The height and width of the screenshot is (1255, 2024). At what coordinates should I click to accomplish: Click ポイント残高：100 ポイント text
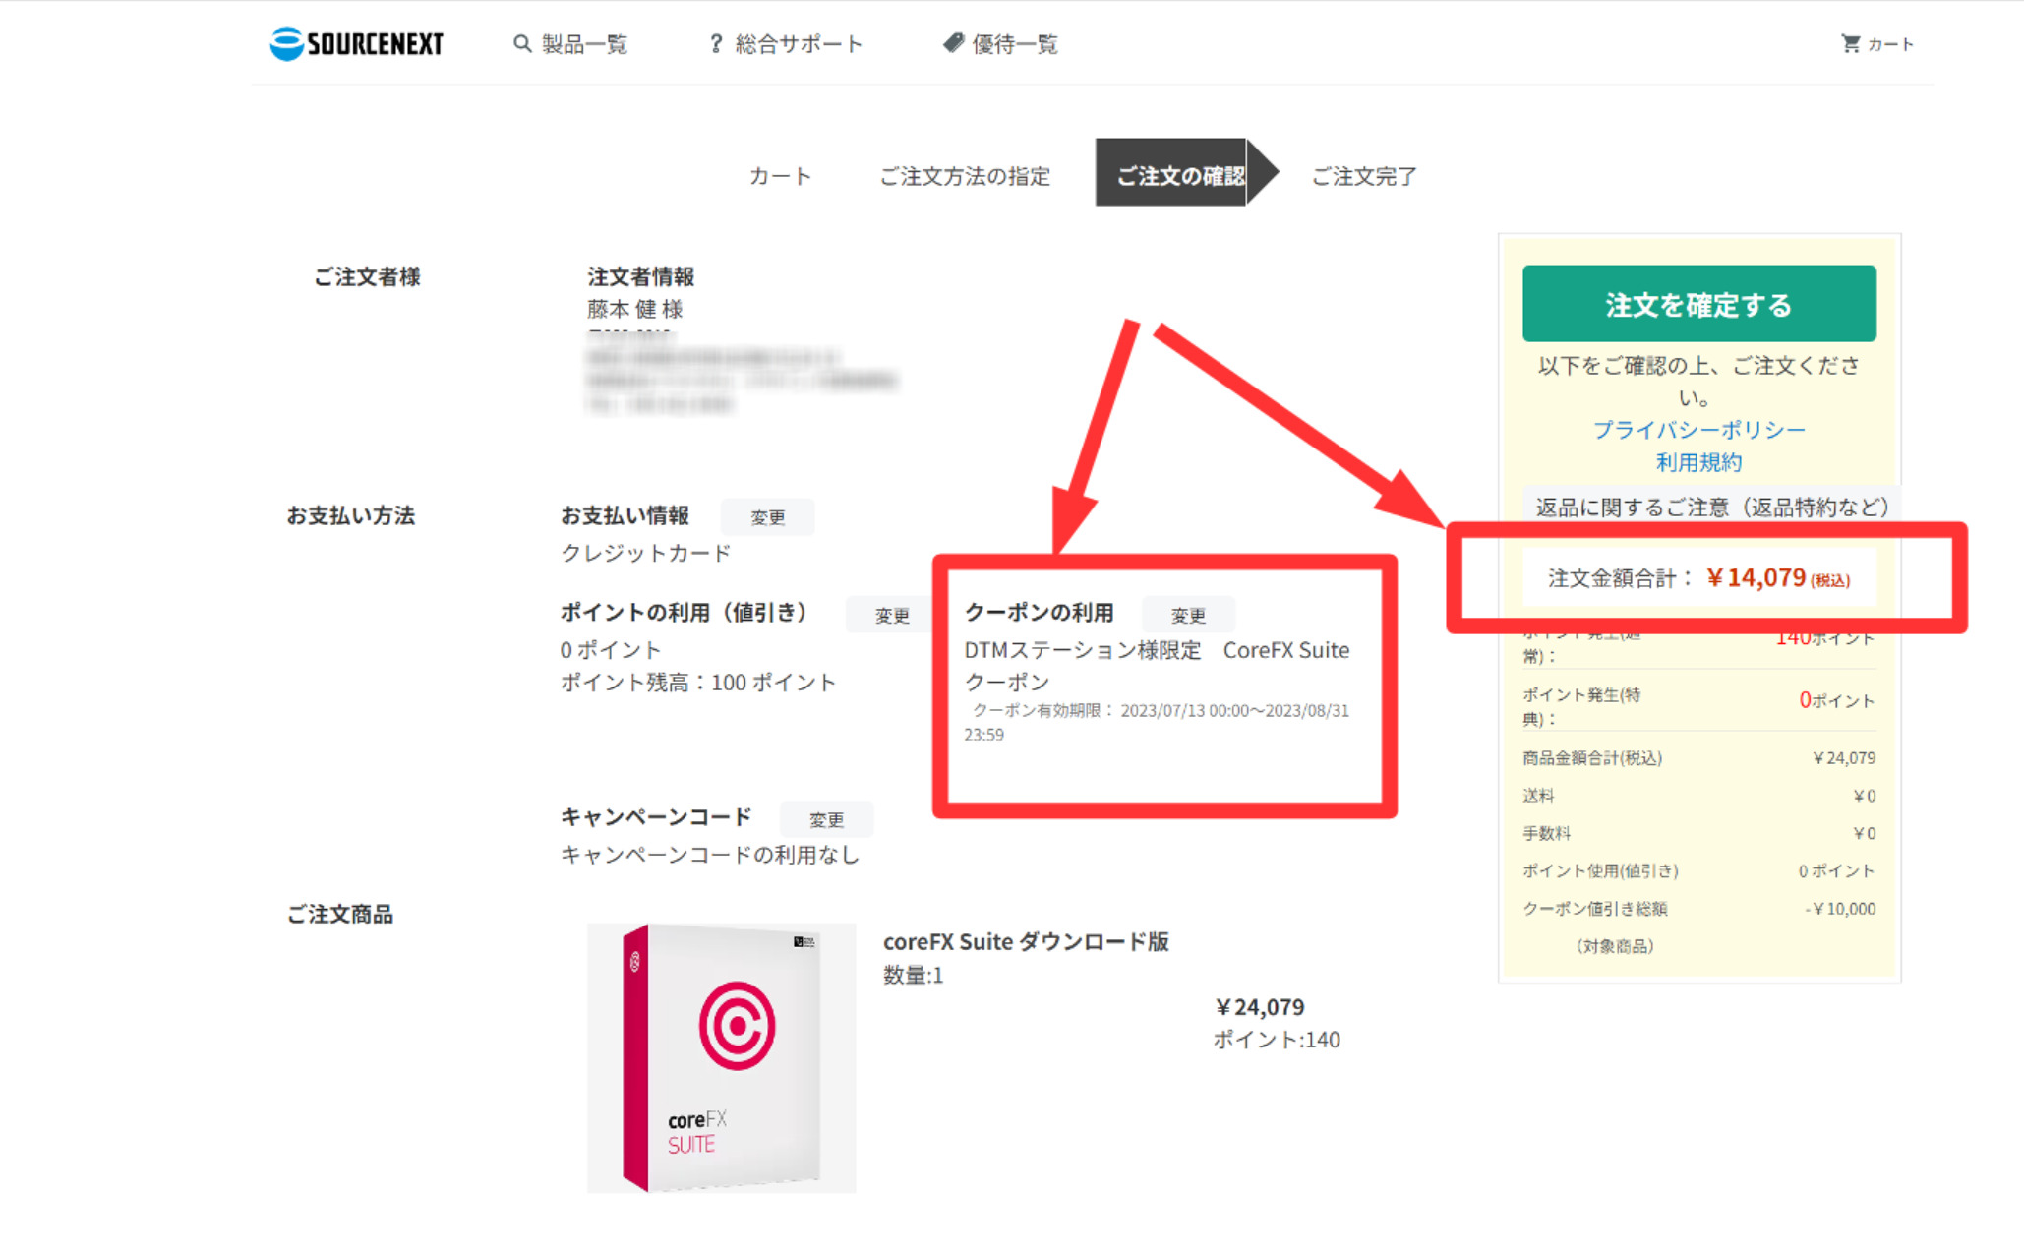click(x=698, y=683)
